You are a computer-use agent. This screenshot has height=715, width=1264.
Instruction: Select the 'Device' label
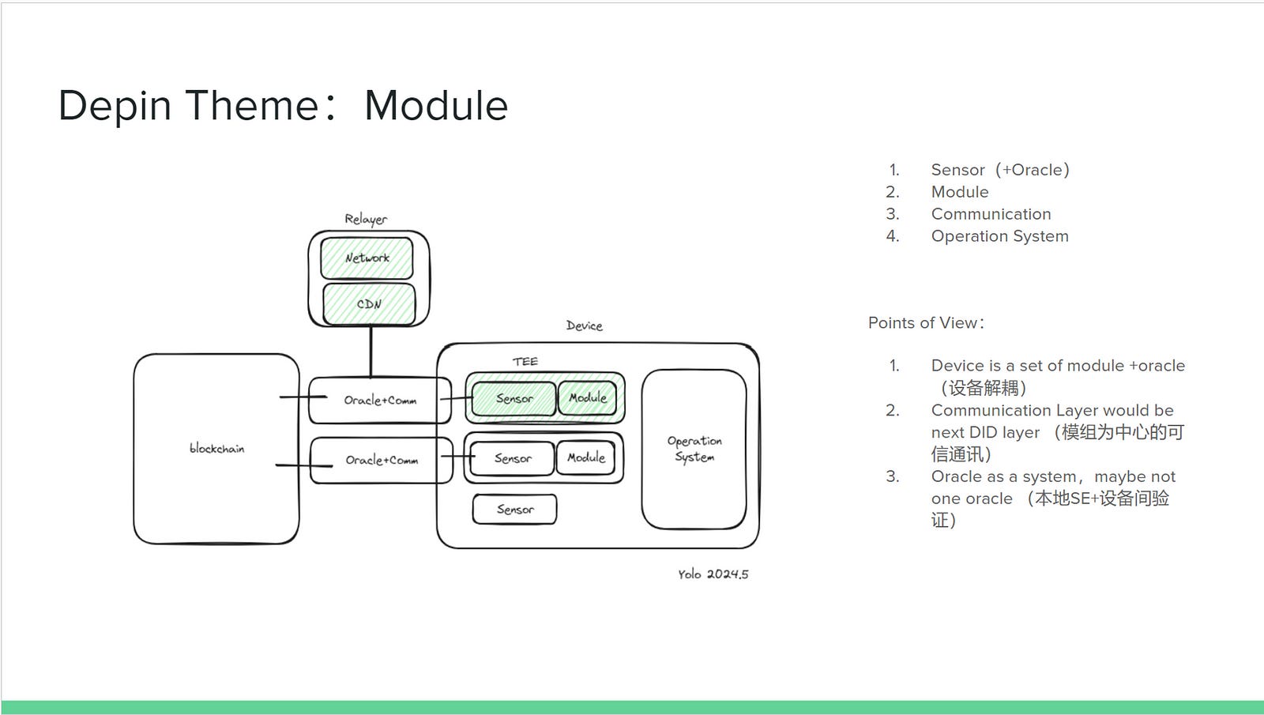(x=585, y=326)
